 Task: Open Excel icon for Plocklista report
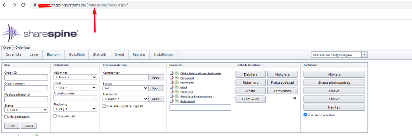pos(177,92)
